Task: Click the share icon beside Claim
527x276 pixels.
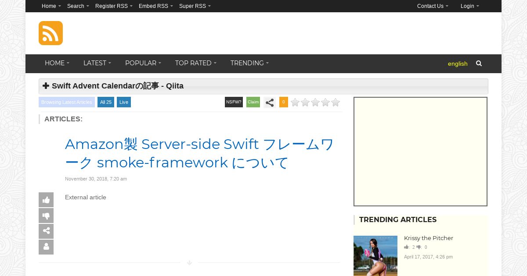Action: point(270,103)
